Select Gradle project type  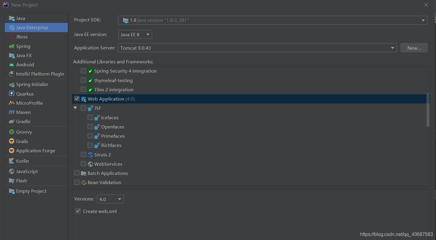[x=36, y=121]
